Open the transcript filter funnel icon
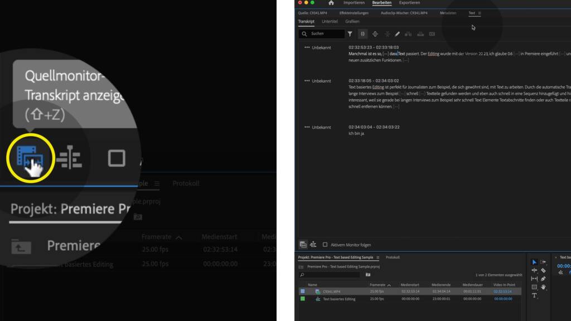This screenshot has height=321, width=571. [350, 34]
